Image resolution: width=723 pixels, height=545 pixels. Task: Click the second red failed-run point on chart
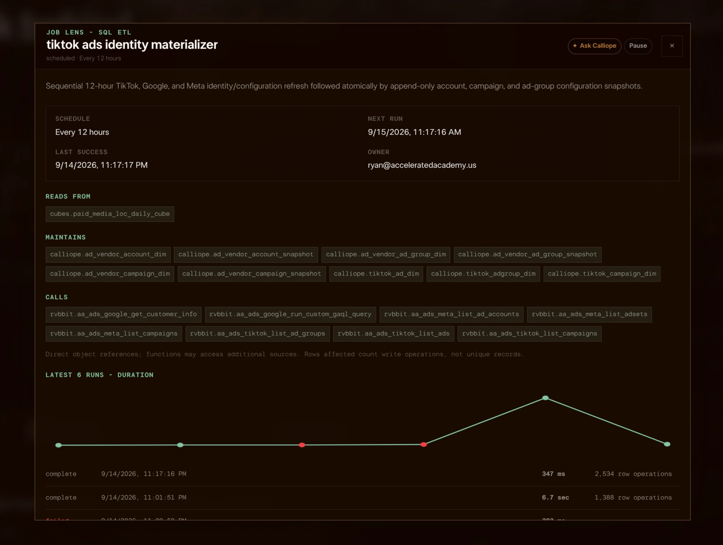424,444
